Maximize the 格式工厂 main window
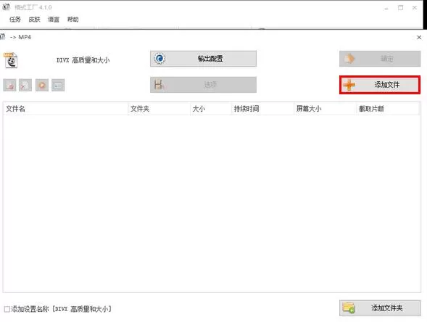This screenshot has width=427, height=322. pyautogui.click(x=401, y=8)
